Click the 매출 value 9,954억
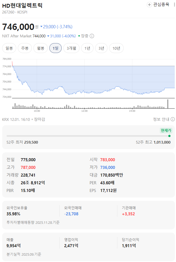The width and height of the screenshot is (176, 262). [x=13, y=246]
